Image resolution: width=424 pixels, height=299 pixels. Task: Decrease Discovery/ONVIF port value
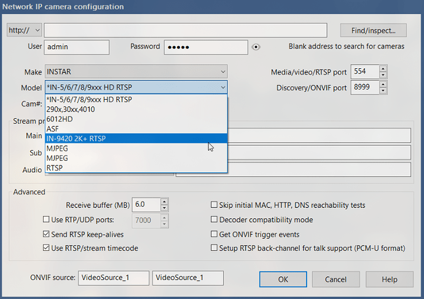pyautogui.click(x=383, y=90)
